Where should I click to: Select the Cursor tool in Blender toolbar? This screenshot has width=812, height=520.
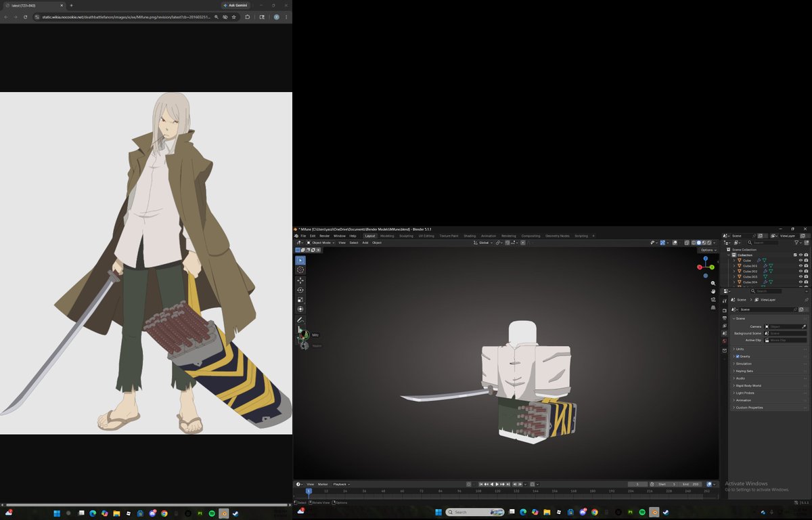pos(300,270)
